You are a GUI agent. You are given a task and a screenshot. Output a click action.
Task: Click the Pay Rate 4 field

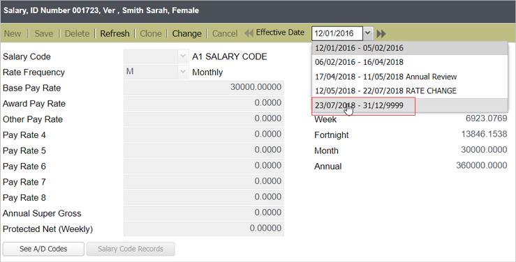coord(204,134)
